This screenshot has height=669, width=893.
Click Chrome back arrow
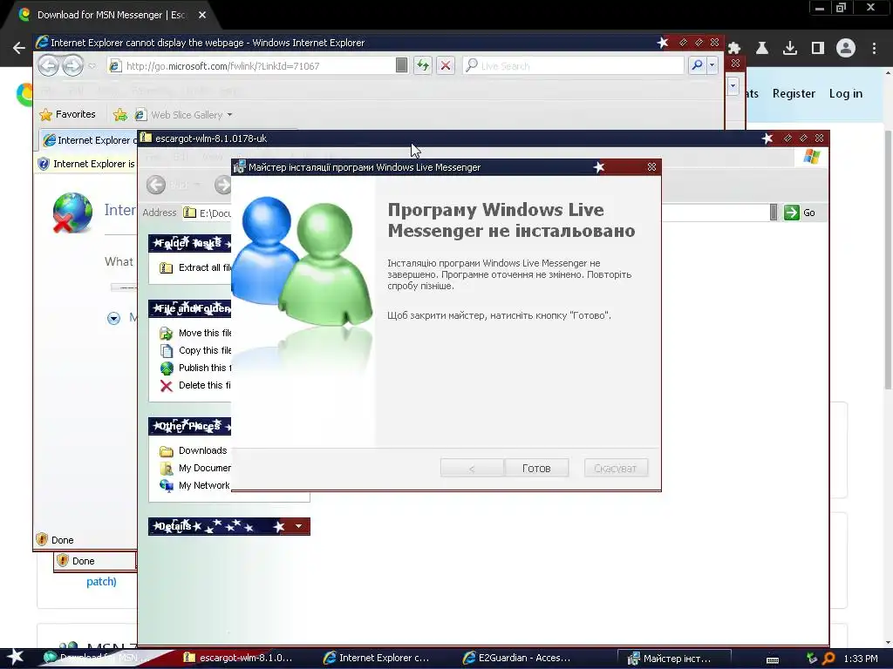[x=19, y=49]
